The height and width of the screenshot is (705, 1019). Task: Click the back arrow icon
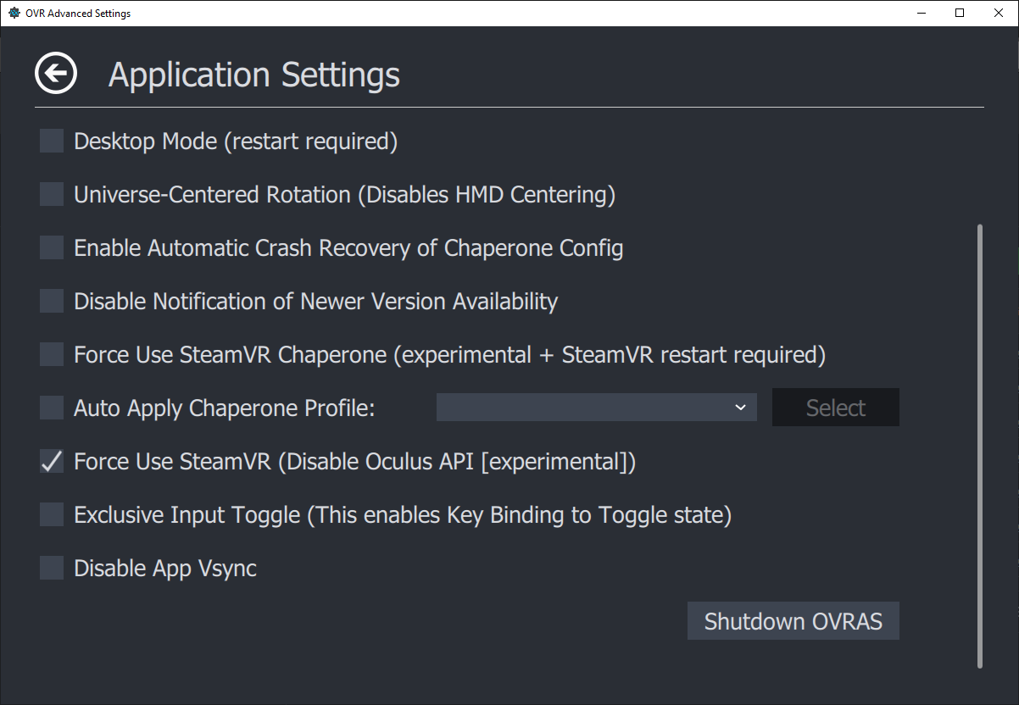(56, 74)
